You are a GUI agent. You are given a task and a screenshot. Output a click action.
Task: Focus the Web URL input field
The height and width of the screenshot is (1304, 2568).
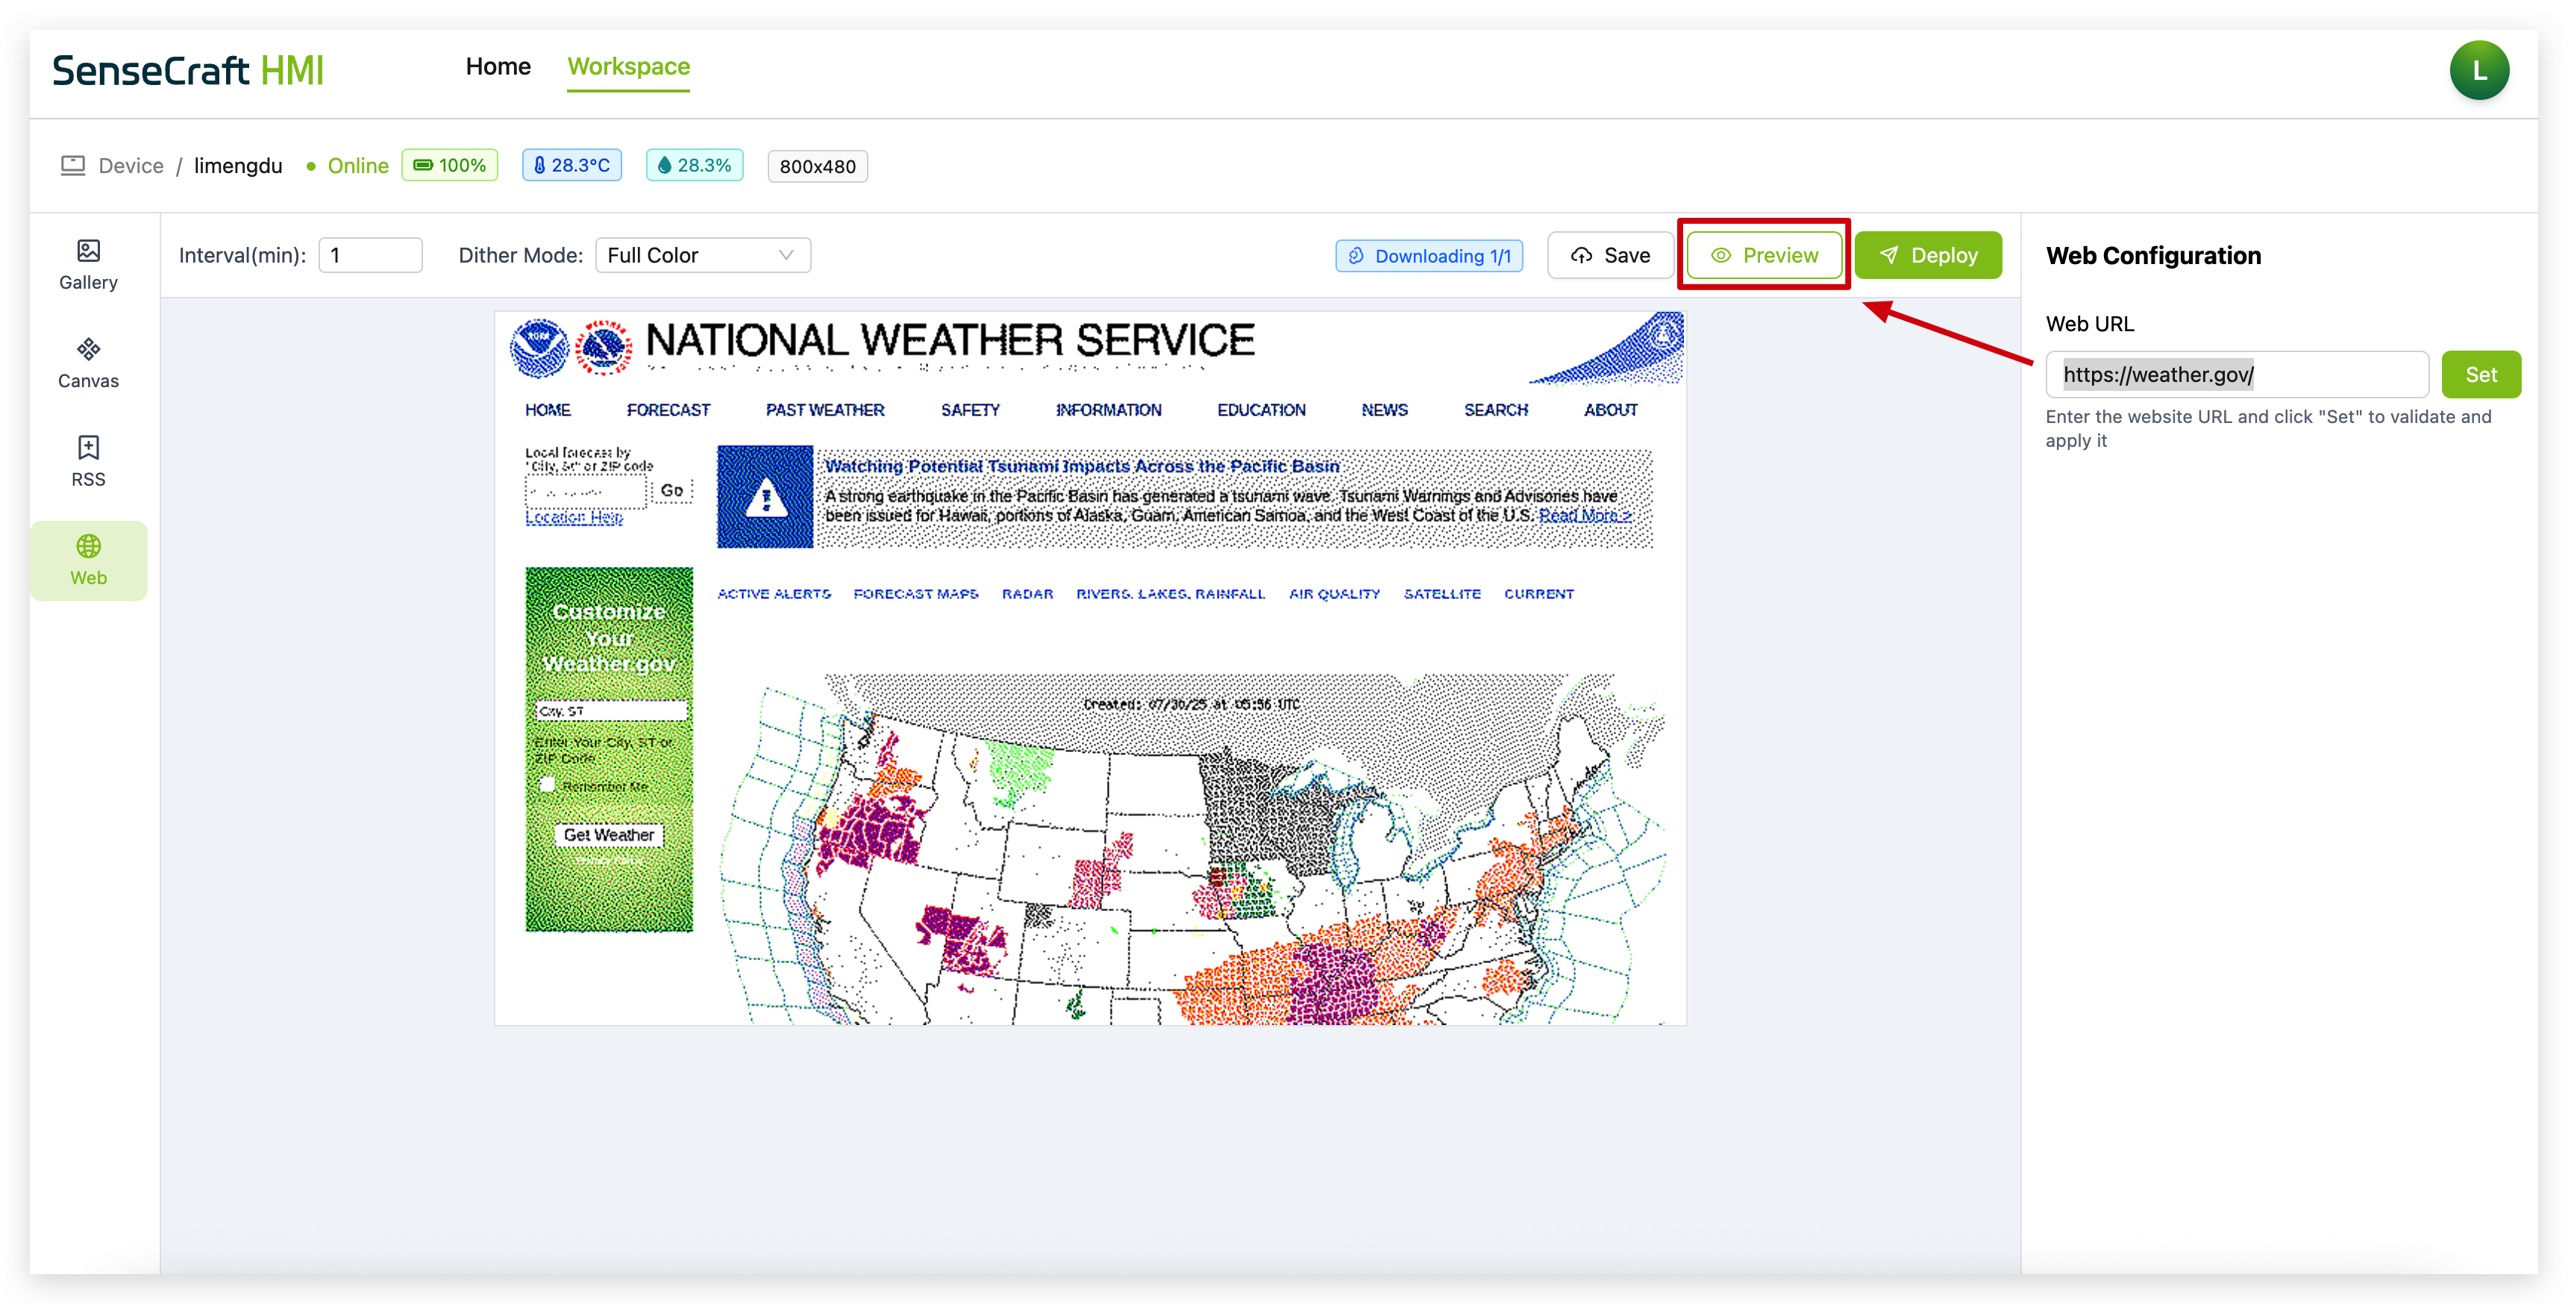point(2236,374)
